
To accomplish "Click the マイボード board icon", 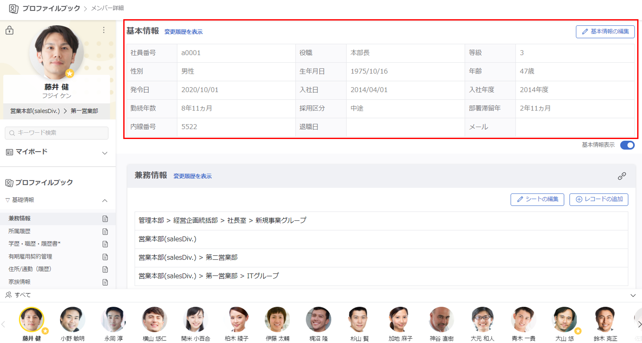I will (9, 152).
